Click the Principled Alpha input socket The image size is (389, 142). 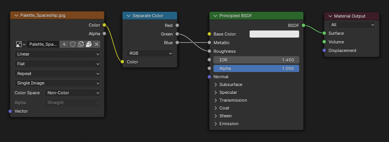coord(209,68)
